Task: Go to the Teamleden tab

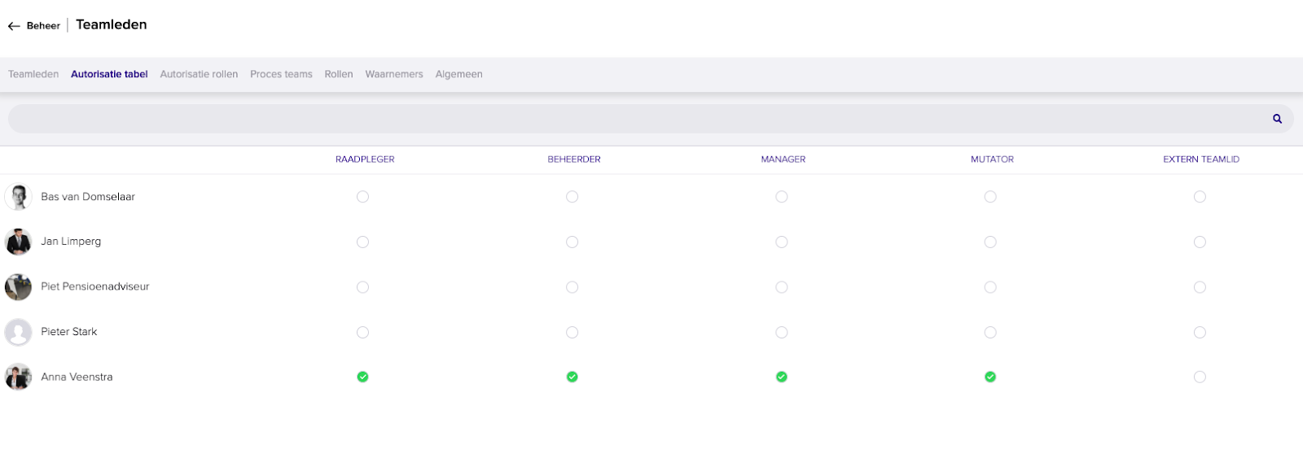Action: (x=33, y=74)
